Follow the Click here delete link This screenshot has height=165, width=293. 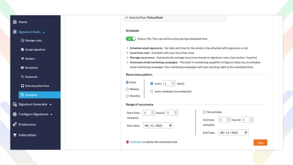pyautogui.click(x=136, y=142)
